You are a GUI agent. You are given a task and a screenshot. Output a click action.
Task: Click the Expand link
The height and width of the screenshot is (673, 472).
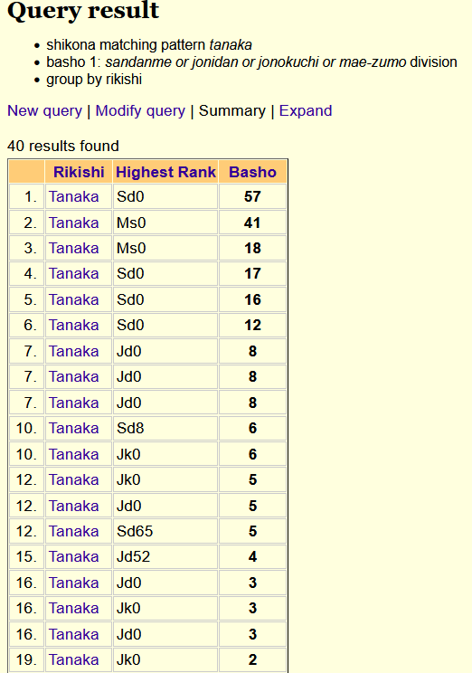306,110
